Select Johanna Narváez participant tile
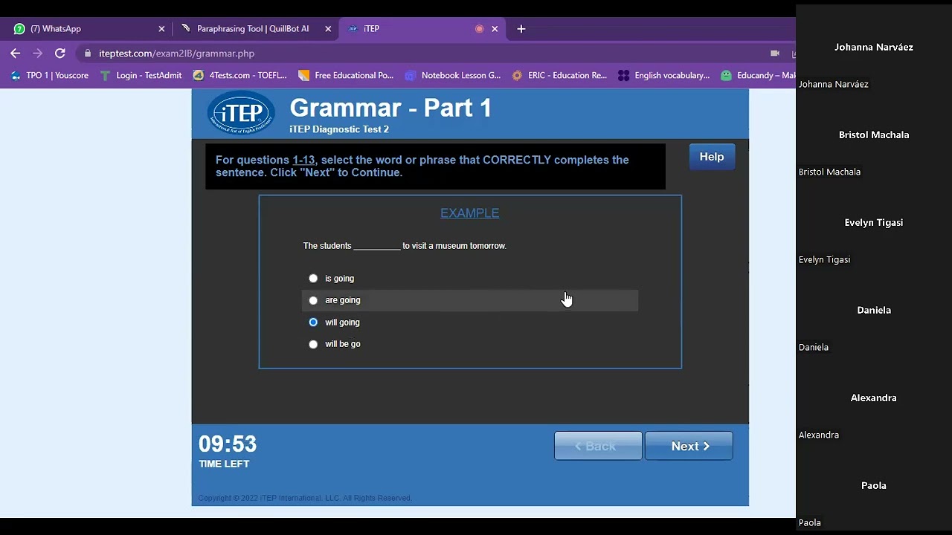The height and width of the screenshot is (535, 952). point(874,48)
